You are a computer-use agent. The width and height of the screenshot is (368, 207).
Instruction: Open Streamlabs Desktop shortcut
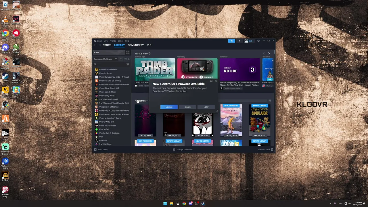pos(5,149)
